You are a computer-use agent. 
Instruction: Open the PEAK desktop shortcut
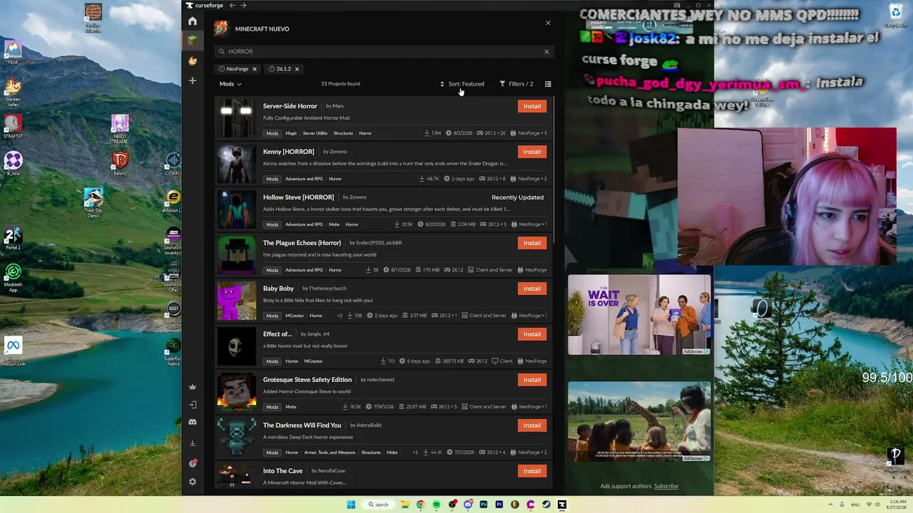click(13, 52)
